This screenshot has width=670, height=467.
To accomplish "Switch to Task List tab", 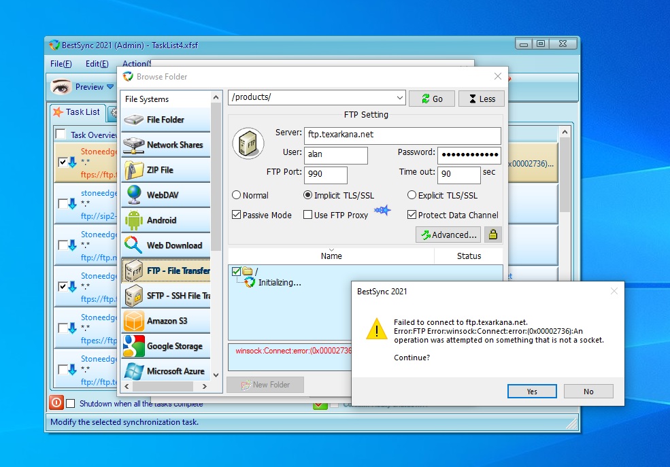I will point(76,112).
